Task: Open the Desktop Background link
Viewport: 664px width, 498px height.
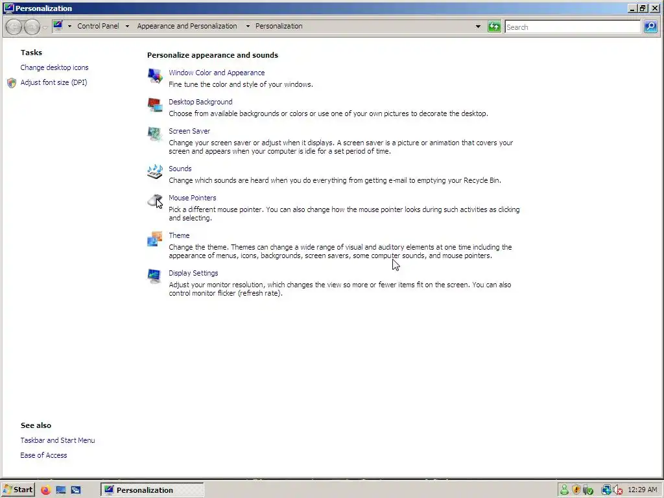Action: coord(200,102)
